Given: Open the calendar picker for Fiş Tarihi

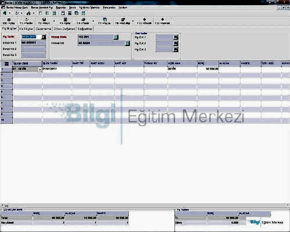Looking at the screenshot, I should 43,37.
